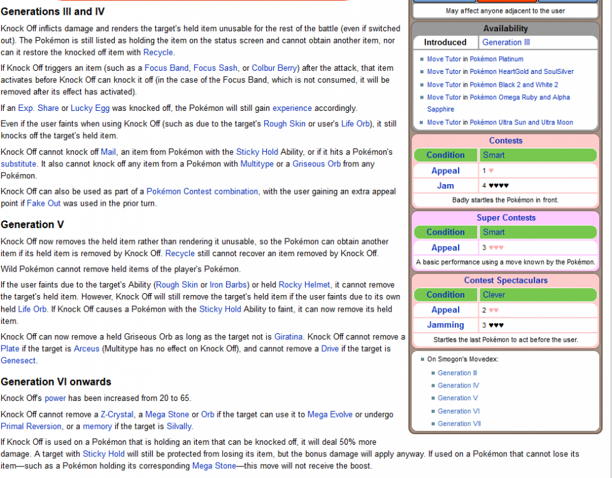The height and width of the screenshot is (478, 612).
Task: Open the Z-Crystal link
Action: point(117,414)
